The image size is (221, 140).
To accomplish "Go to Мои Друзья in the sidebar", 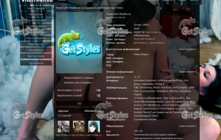I will 36,14.
